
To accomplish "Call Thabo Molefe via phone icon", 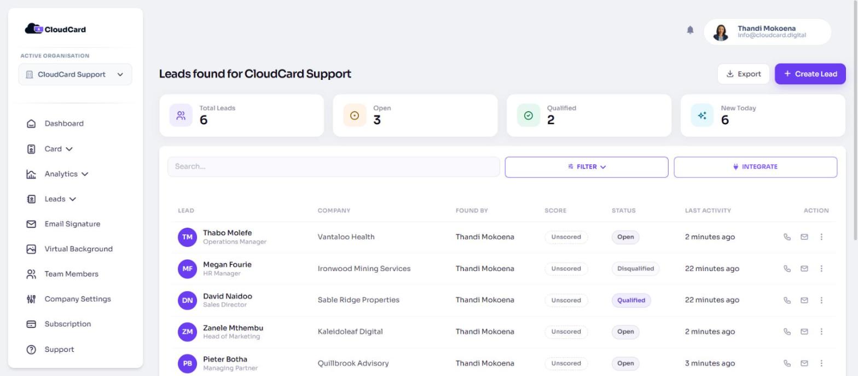I will [x=787, y=237].
